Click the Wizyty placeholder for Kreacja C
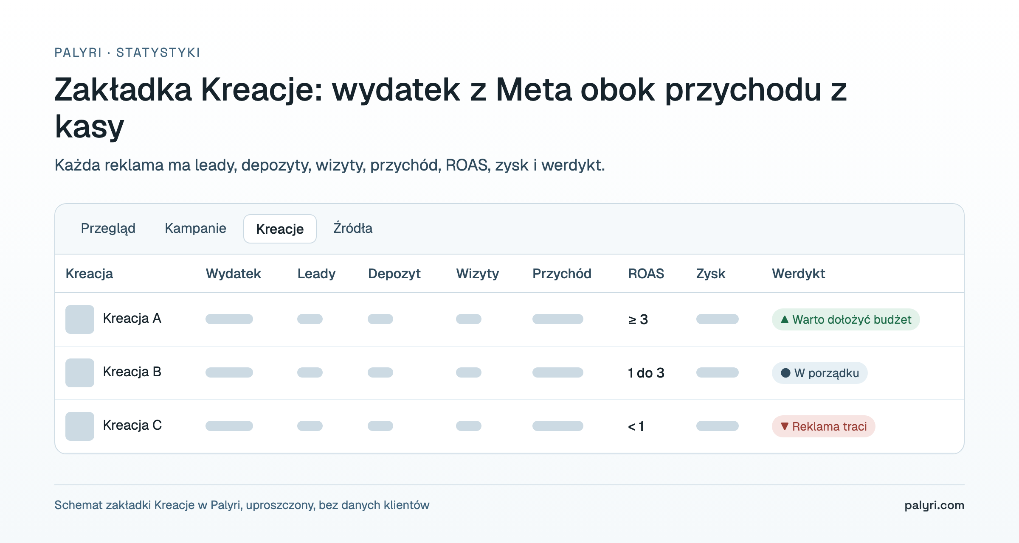The width and height of the screenshot is (1019, 543). click(469, 426)
